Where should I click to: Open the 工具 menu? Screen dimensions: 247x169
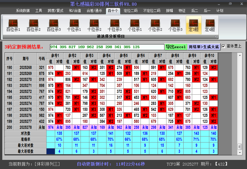click(39, 11)
